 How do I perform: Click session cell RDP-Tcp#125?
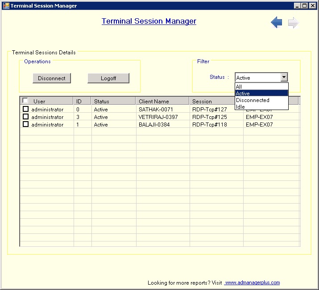tap(210, 117)
